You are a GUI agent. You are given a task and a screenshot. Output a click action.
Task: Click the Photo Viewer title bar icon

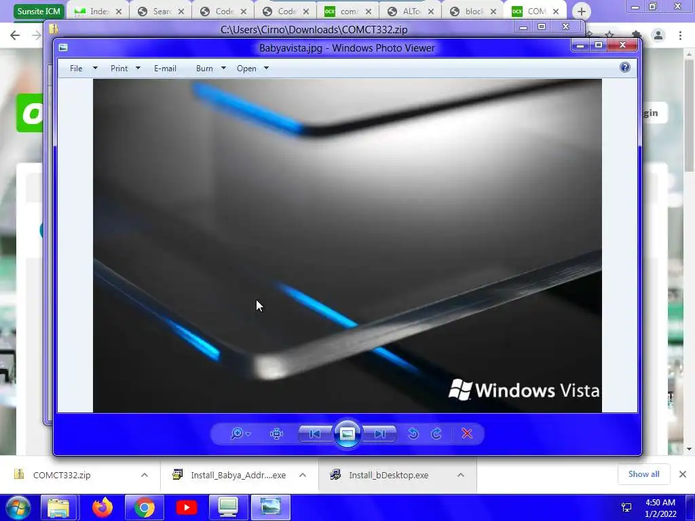tap(63, 47)
